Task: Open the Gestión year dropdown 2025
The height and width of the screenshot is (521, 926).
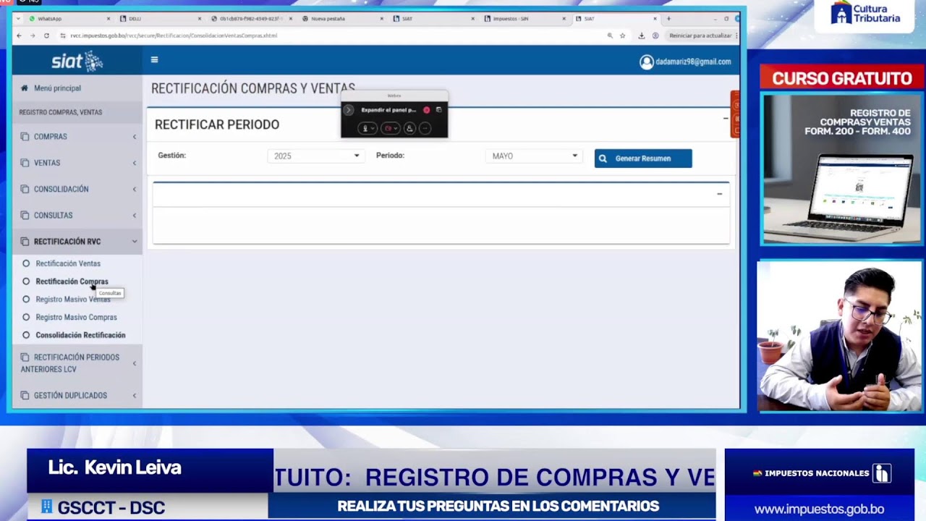Action: tap(315, 156)
